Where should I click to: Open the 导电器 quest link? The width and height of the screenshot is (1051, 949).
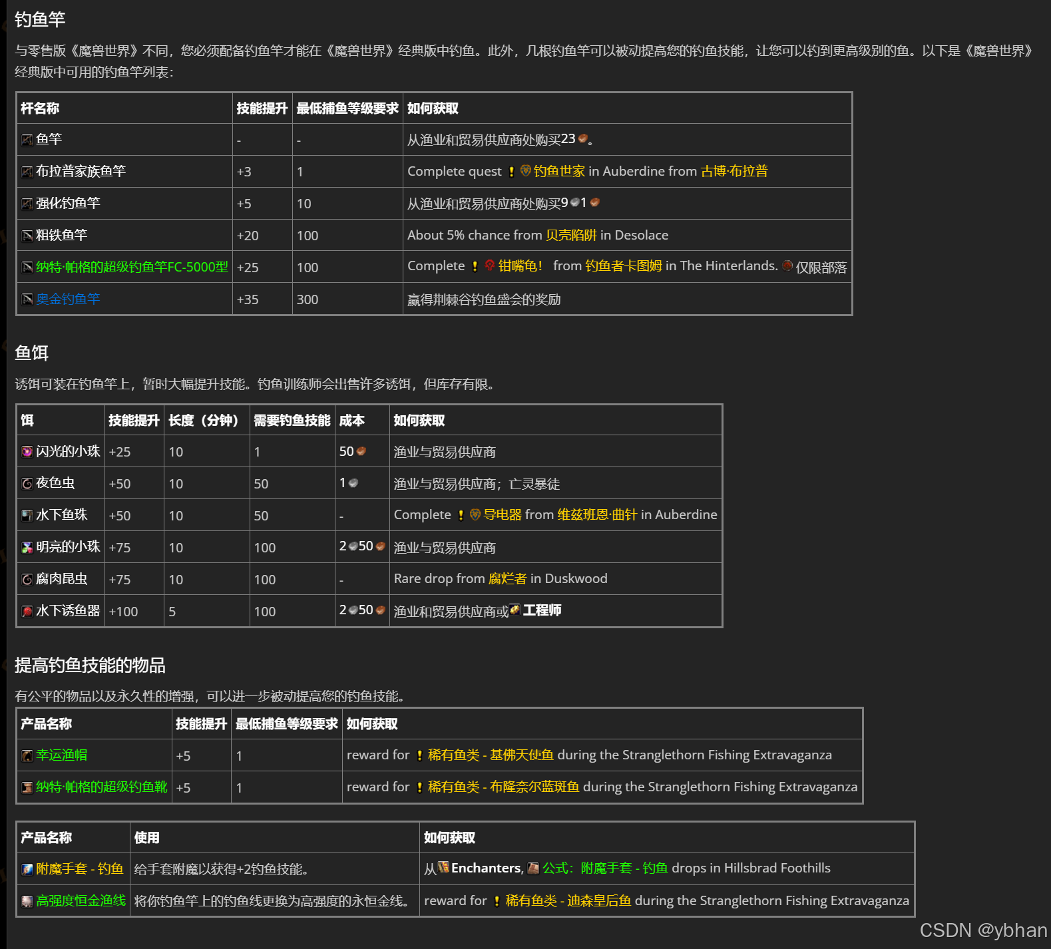[503, 514]
